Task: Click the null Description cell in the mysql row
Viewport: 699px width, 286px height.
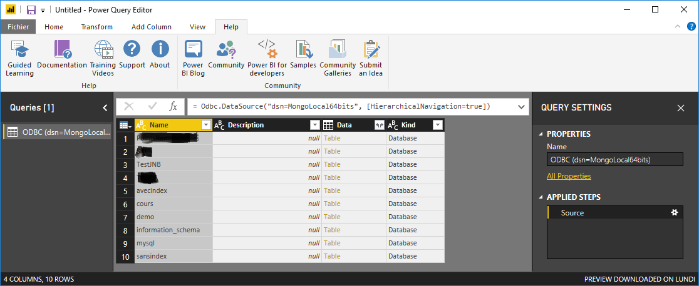Action: coord(267,244)
